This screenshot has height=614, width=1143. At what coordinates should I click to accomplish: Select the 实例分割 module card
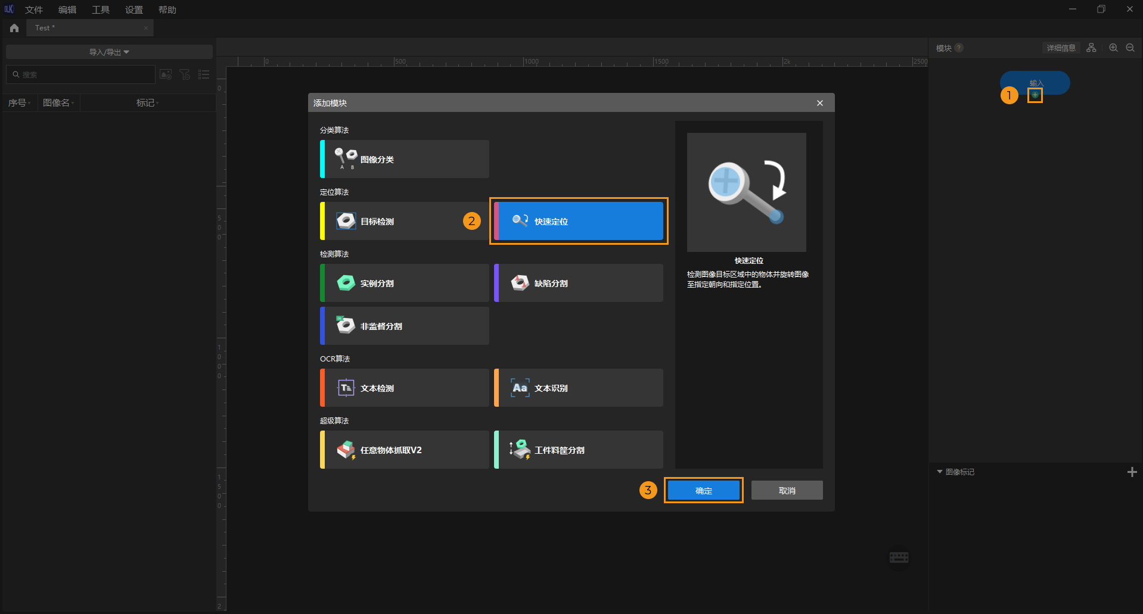coord(405,283)
